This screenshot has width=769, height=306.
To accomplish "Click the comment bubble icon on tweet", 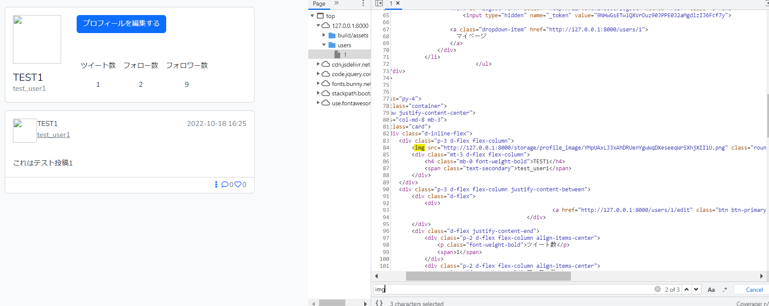I will pyautogui.click(x=225, y=184).
